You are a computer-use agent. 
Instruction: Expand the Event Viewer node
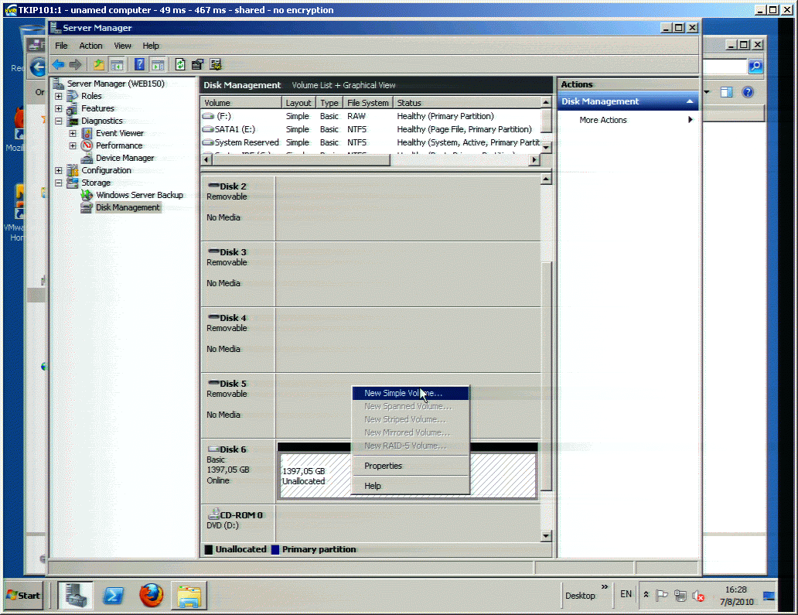tap(73, 133)
